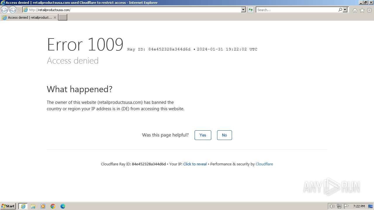Screen dimensions: 374x210
Task: Click the 'What happened?' heading
Action: [x=79, y=89]
